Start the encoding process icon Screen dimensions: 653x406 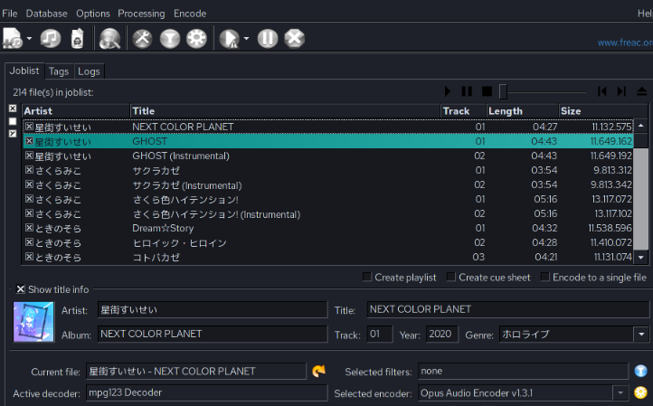pos(230,38)
